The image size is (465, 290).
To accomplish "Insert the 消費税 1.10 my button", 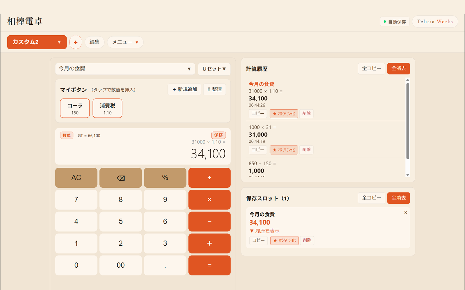I will click(108, 108).
